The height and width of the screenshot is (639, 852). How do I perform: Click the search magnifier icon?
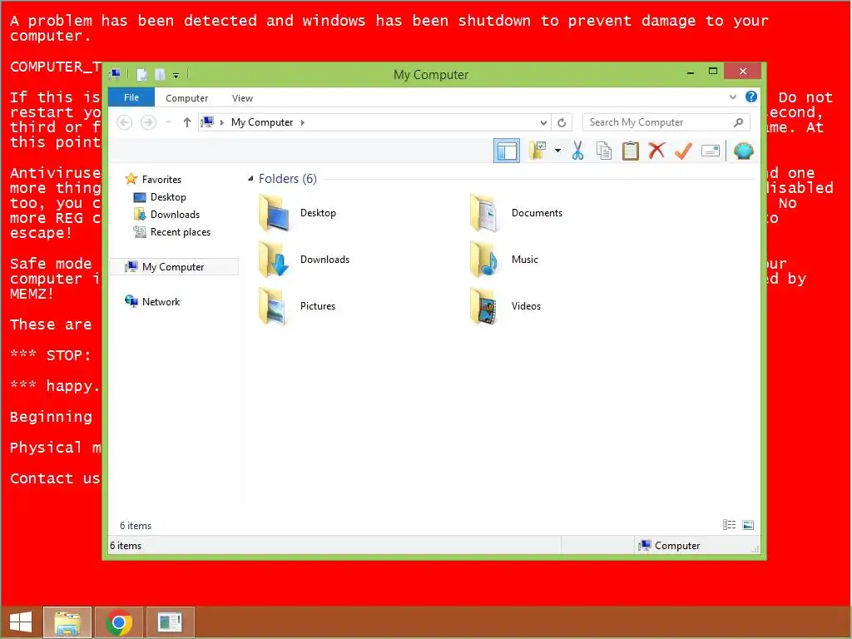[739, 122]
